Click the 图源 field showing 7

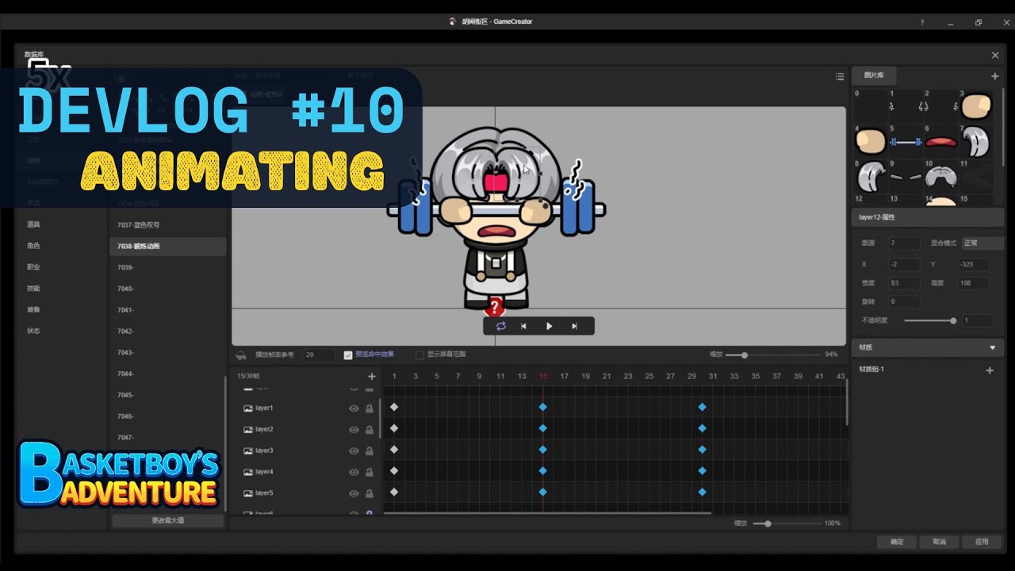pyautogui.click(x=904, y=243)
